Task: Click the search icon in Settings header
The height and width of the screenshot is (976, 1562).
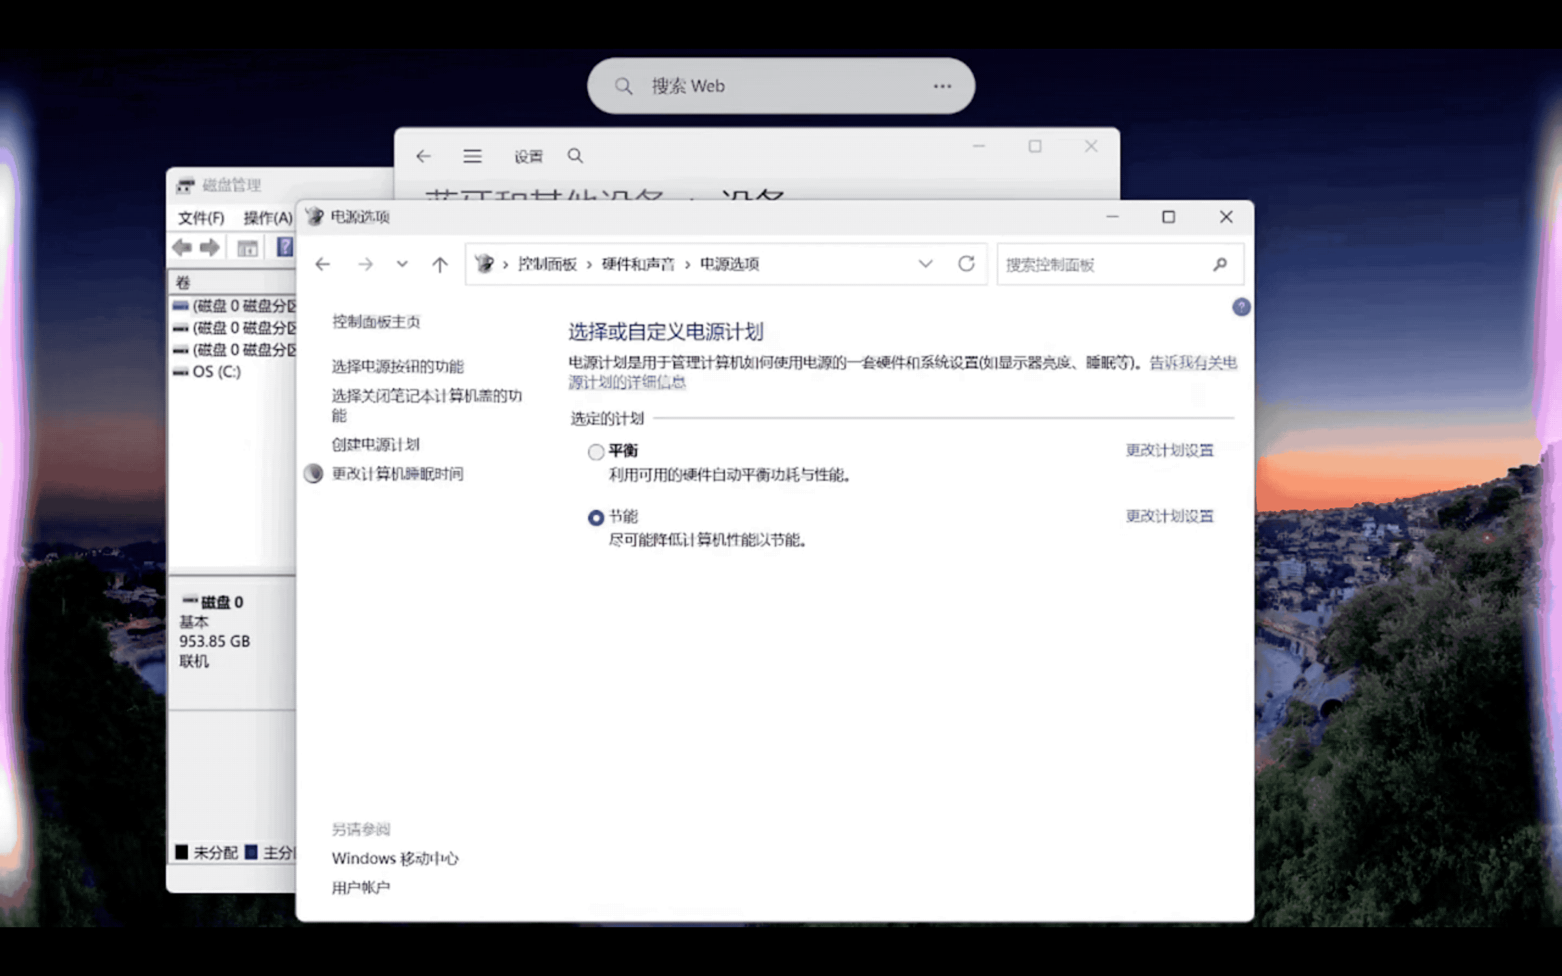Action: coord(575,156)
